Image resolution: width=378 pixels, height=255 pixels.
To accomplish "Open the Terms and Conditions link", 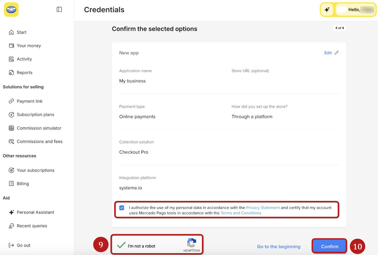I will coord(241,213).
